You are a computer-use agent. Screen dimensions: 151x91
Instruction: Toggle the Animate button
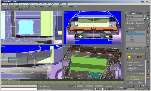tap(120, 87)
